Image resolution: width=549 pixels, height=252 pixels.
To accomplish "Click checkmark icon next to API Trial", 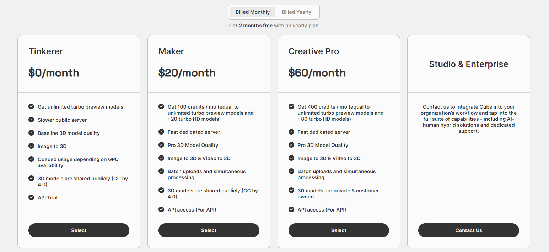I will tap(31, 197).
